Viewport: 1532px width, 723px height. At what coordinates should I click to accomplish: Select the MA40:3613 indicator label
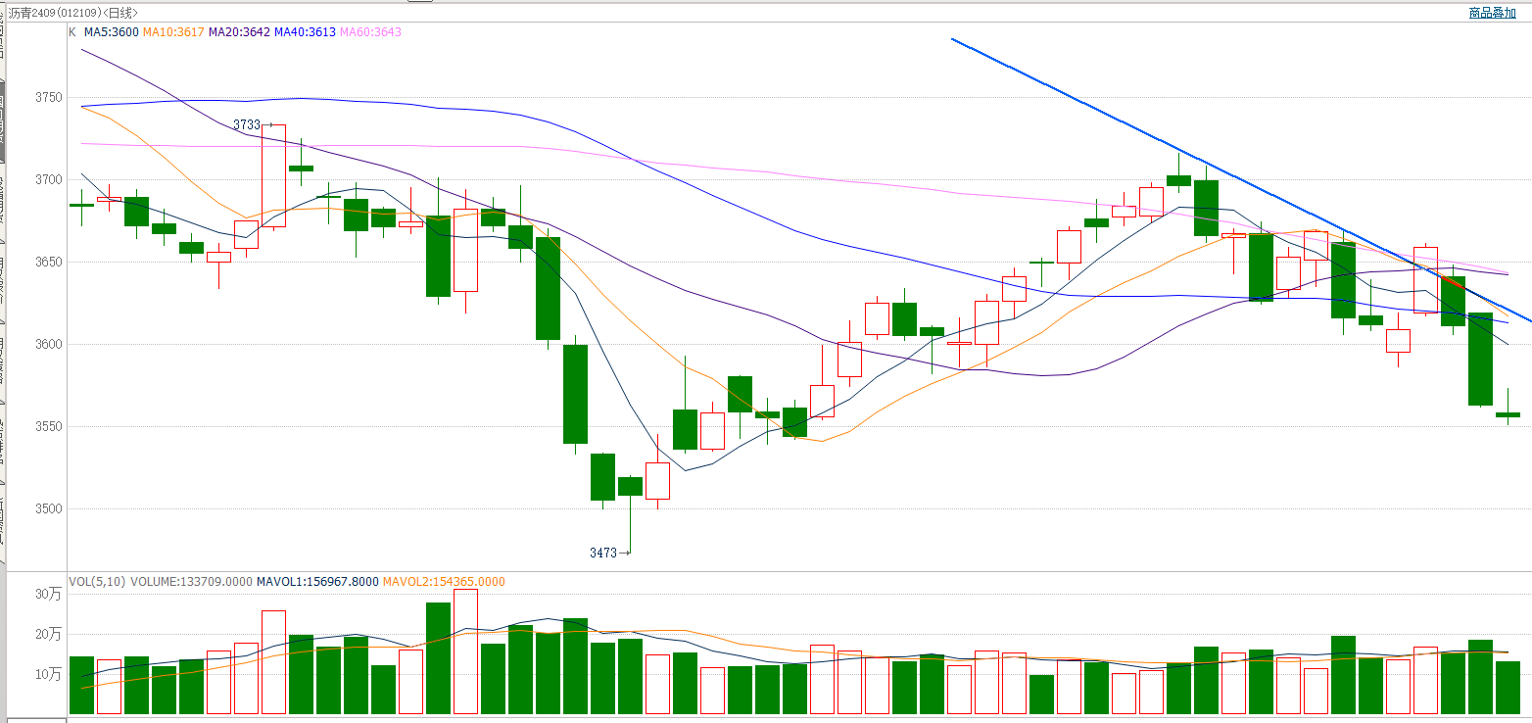[305, 32]
